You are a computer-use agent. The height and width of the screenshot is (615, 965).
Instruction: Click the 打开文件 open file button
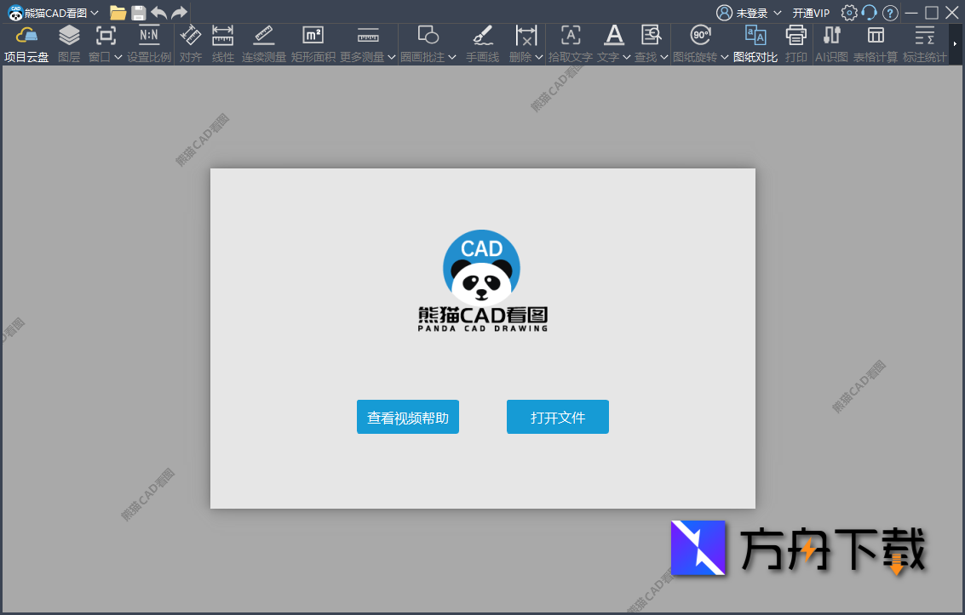(558, 417)
